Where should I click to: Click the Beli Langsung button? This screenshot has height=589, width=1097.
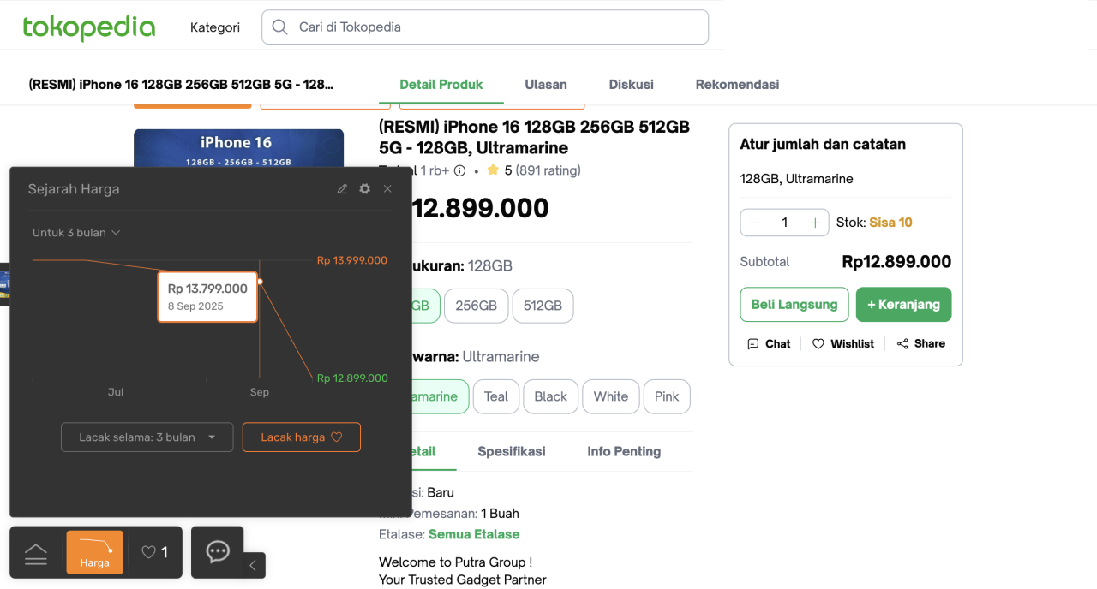coord(794,304)
